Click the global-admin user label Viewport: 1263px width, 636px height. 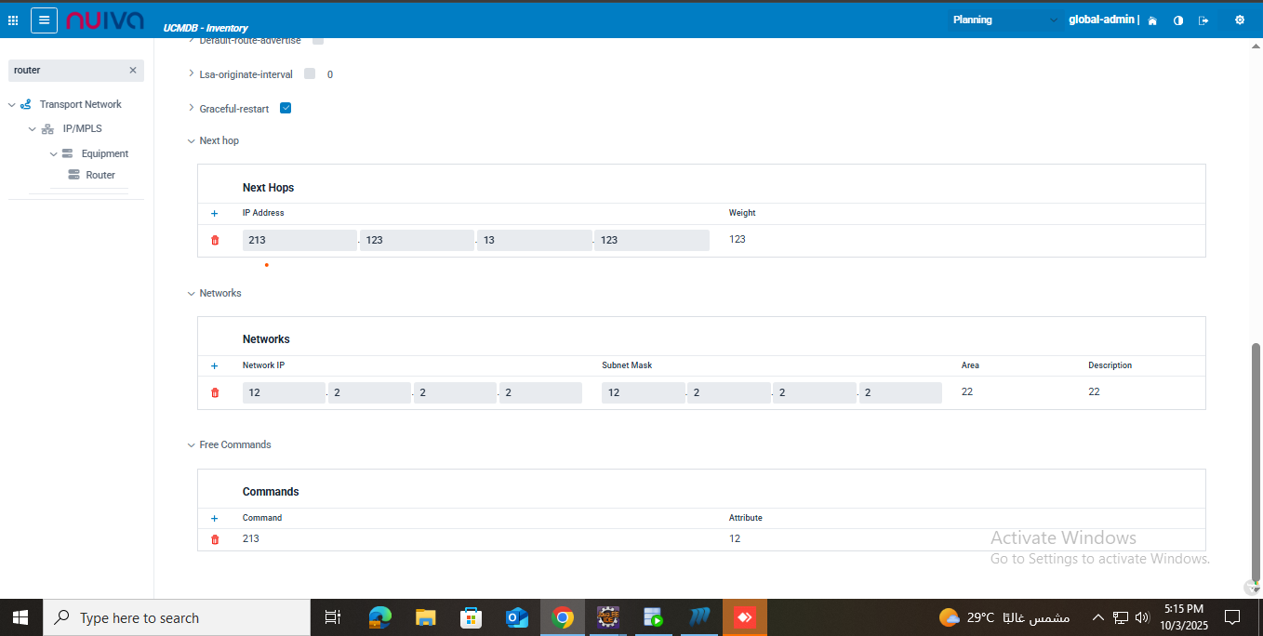[x=1102, y=20]
